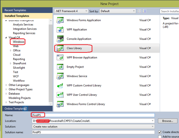Click the WPF User Control Library icon

tap(60, 95)
